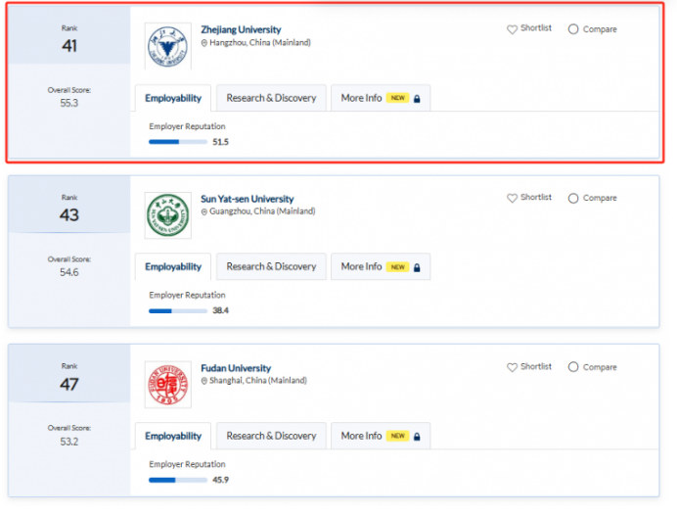Open the Zhejiang University link

pos(241,29)
